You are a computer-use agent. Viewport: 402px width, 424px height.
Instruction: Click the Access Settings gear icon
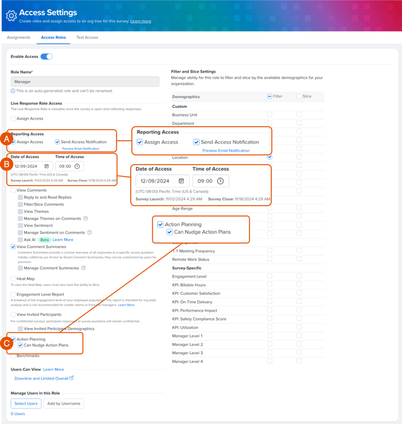pyautogui.click(x=11, y=16)
